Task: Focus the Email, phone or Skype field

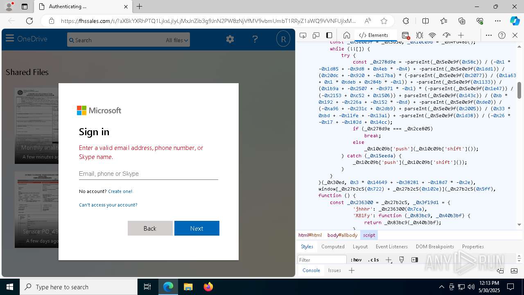Action: click(148, 174)
